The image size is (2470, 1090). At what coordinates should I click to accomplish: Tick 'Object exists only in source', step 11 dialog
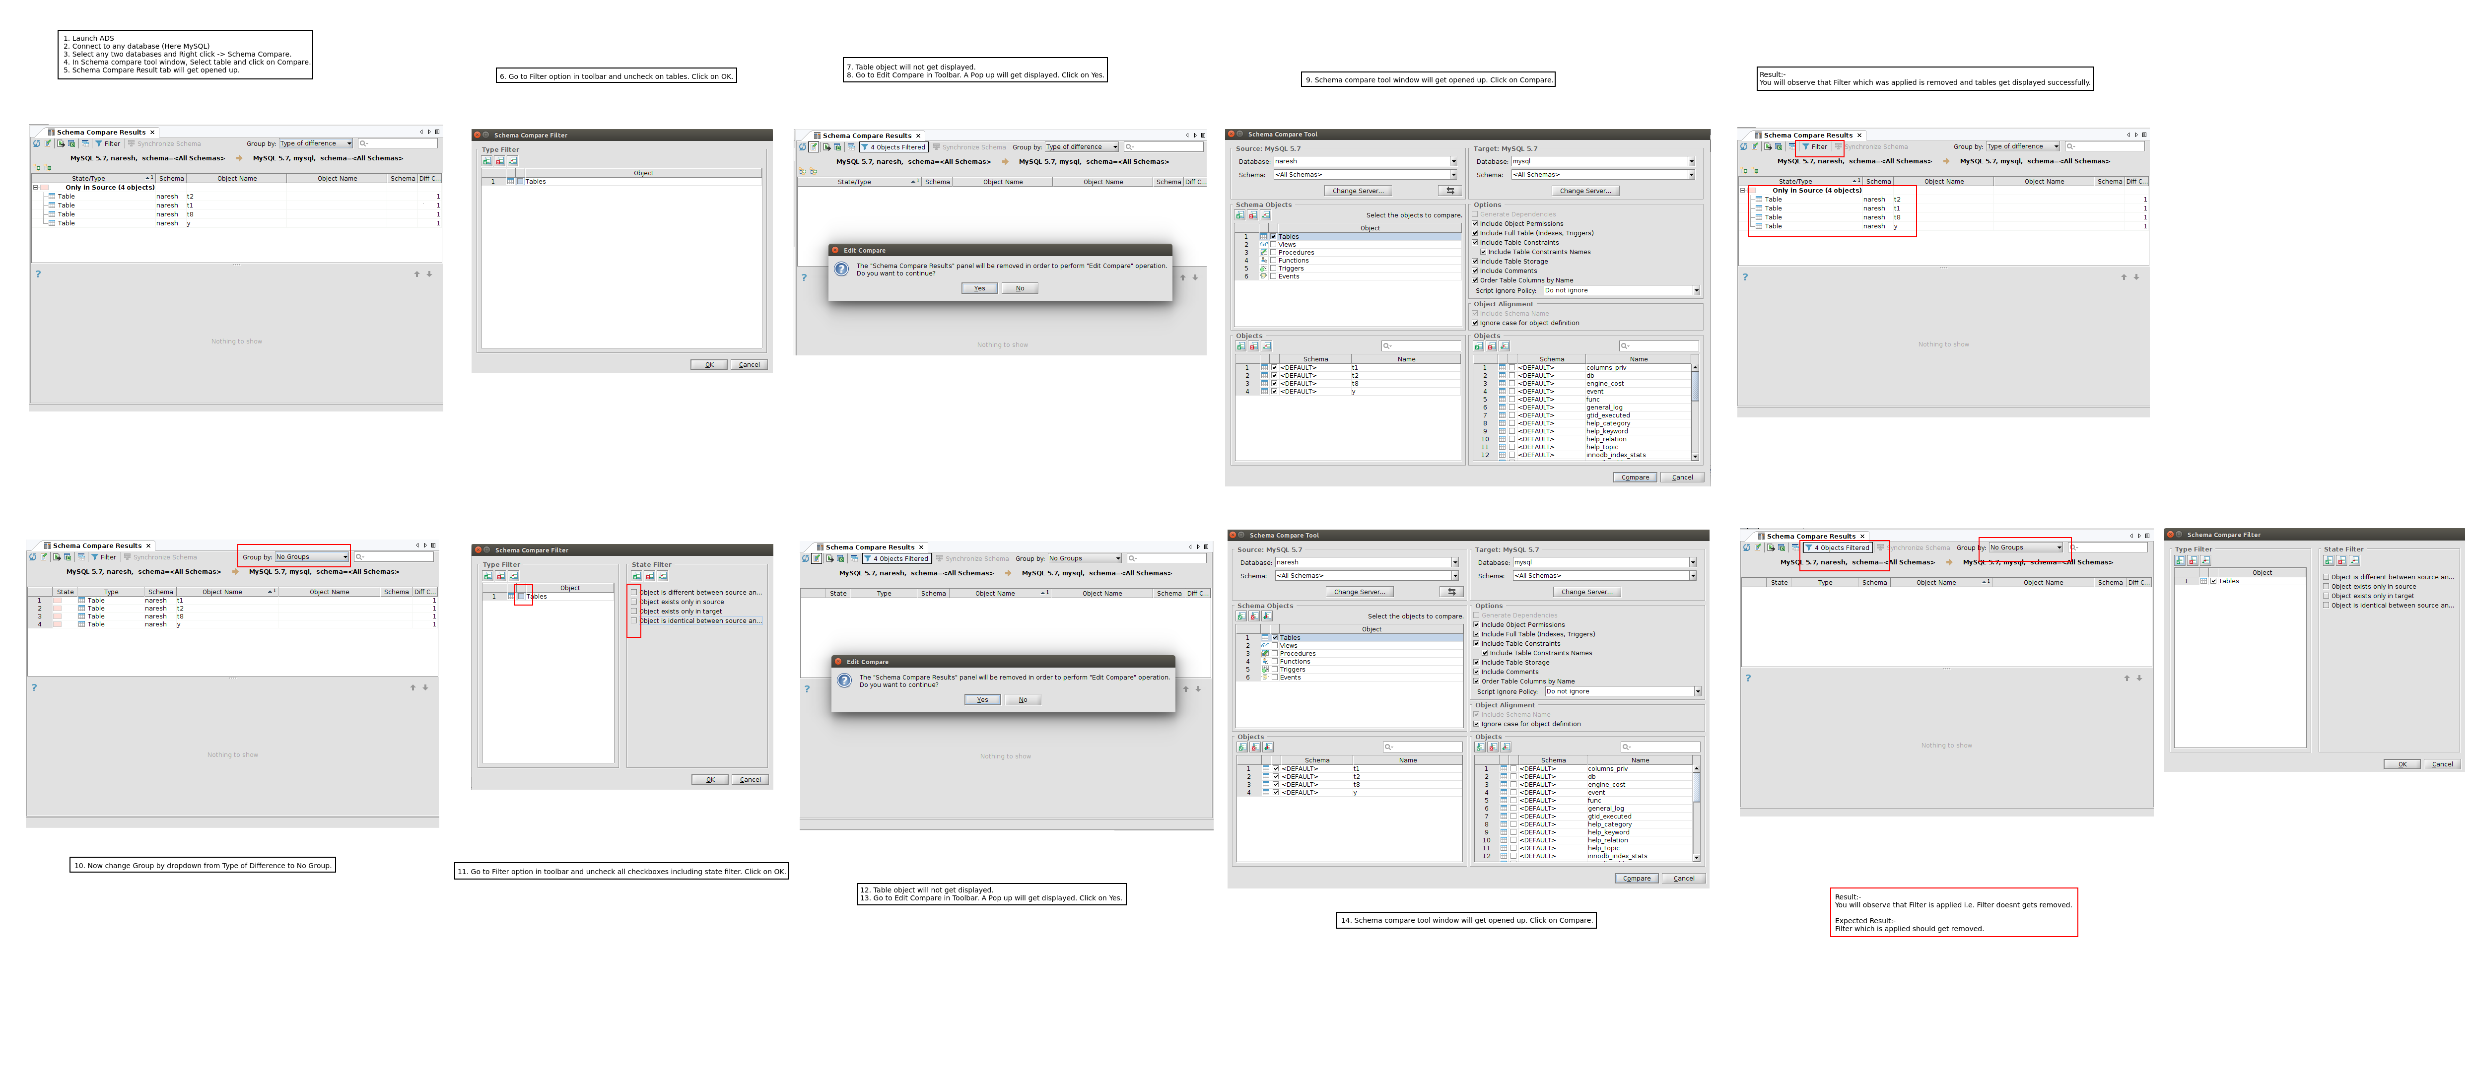pos(634,602)
